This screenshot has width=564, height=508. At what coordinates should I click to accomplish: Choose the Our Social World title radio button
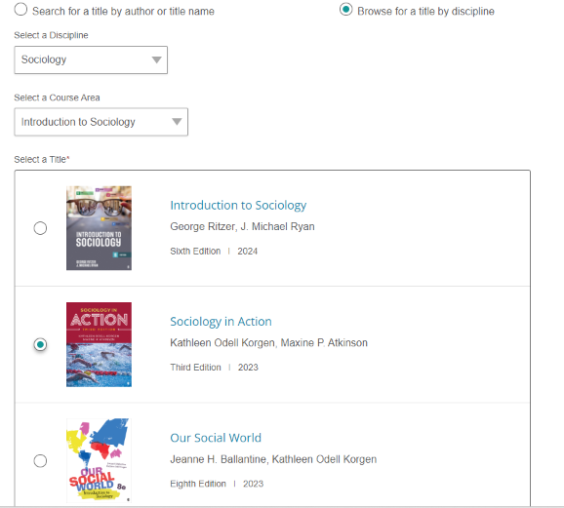tap(40, 460)
